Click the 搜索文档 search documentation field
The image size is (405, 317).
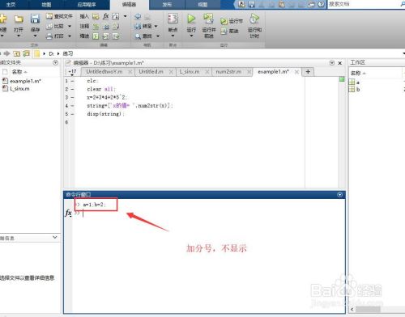[363, 4]
